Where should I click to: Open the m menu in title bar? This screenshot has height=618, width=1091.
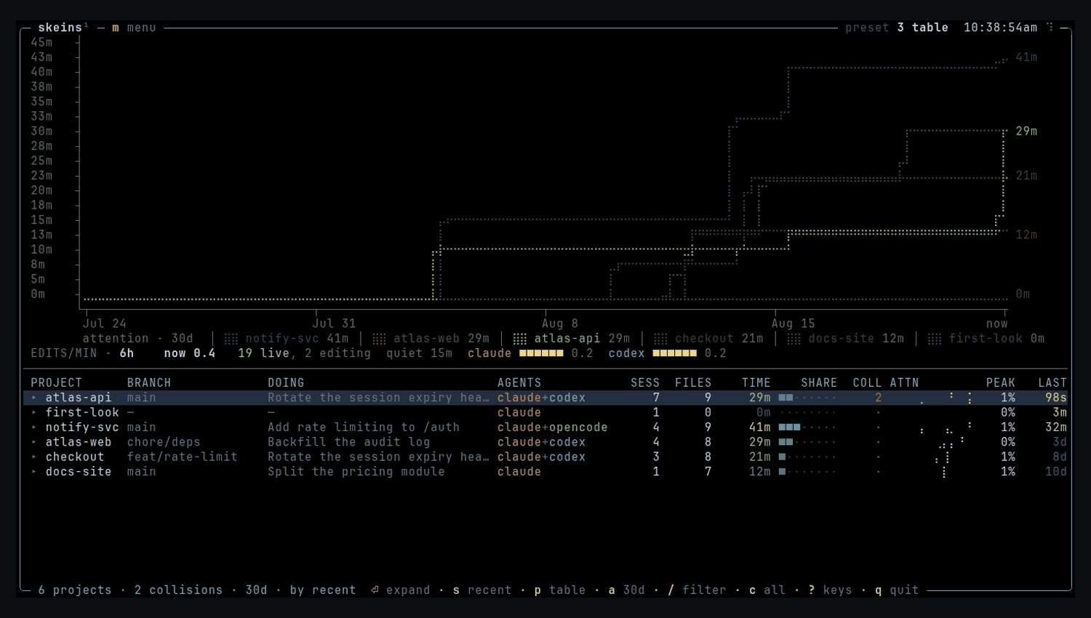(x=134, y=28)
